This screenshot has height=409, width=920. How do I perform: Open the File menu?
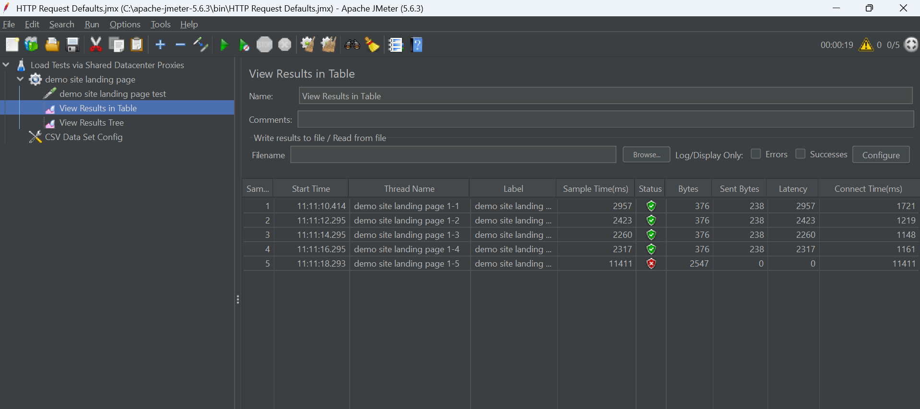click(9, 24)
